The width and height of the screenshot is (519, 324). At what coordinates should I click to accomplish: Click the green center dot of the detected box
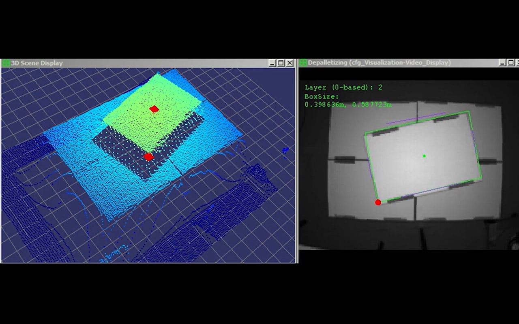424,156
